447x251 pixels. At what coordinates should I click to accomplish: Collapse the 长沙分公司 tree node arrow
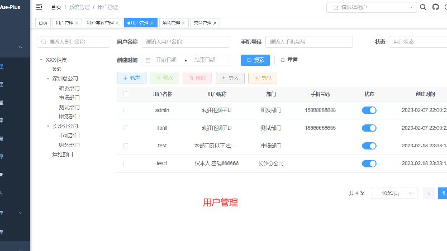48,126
